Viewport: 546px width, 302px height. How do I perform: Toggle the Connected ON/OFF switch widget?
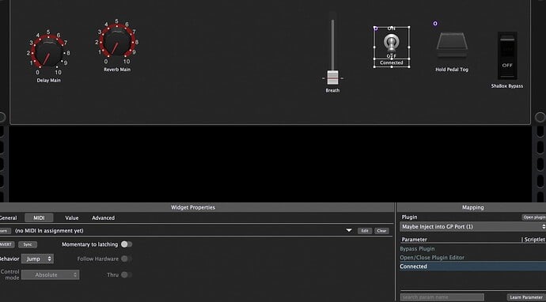coord(392,43)
